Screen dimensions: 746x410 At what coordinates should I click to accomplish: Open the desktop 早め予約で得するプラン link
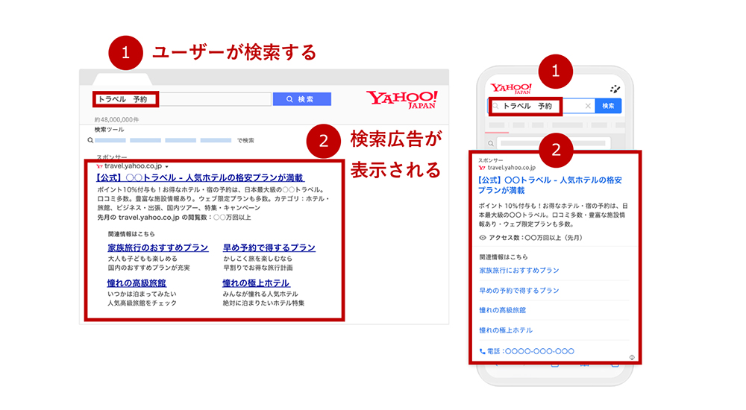click(269, 247)
